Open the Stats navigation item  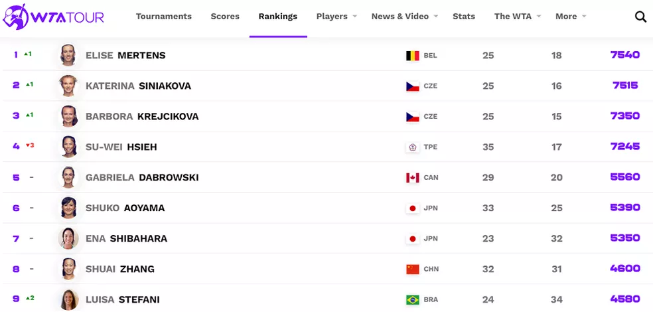(x=464, y=17)
